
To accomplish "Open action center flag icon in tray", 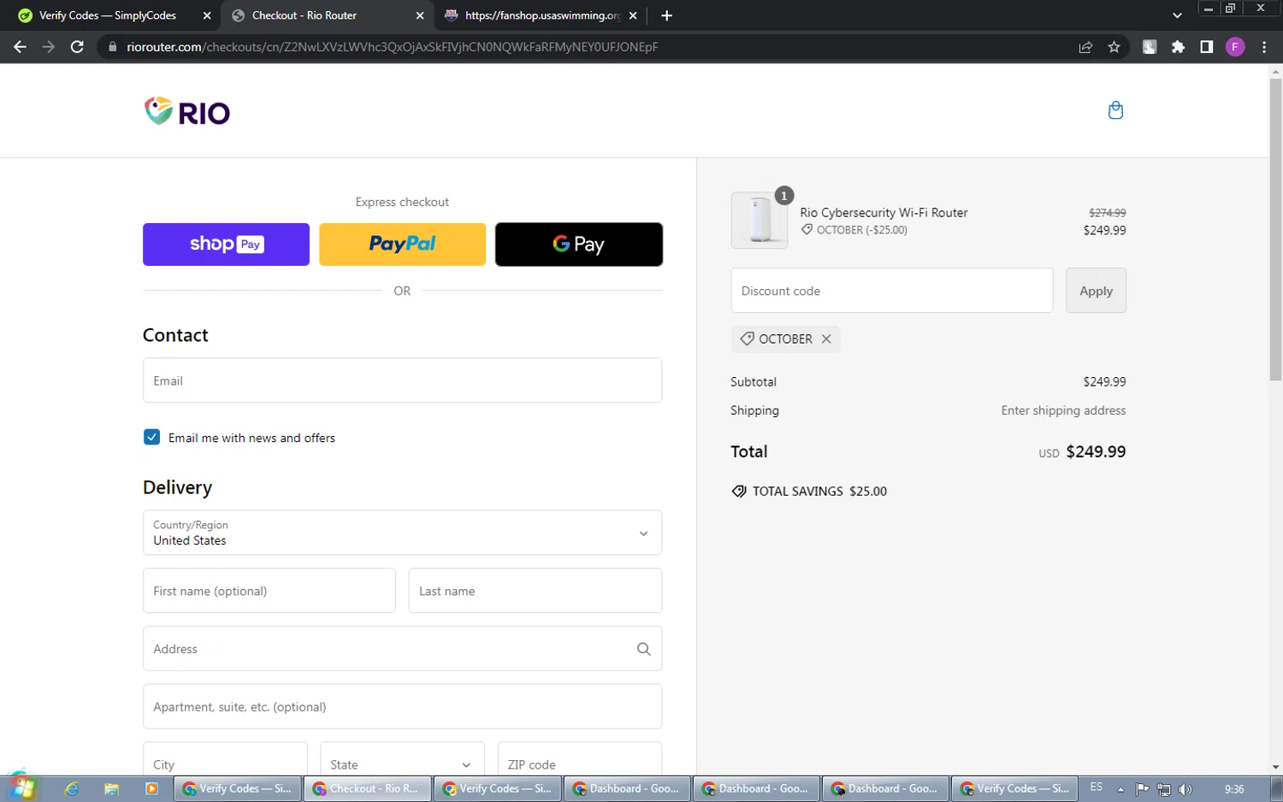I will coord(1142,789).
